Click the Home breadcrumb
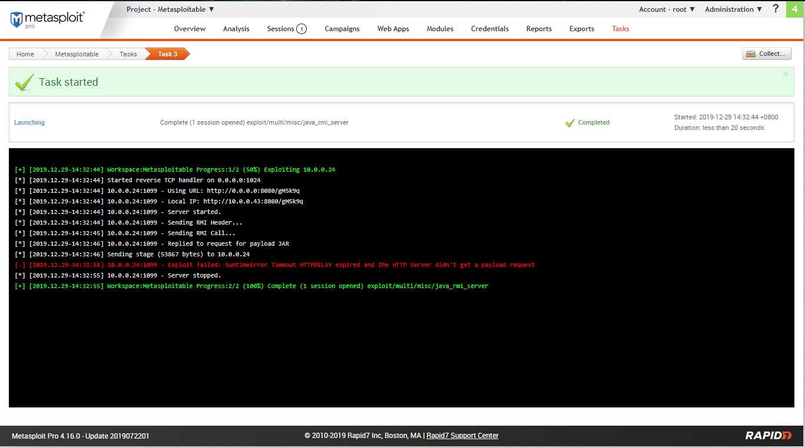This screenshot has height=448, width=805. pyautogui.click(x=25, y=54)
